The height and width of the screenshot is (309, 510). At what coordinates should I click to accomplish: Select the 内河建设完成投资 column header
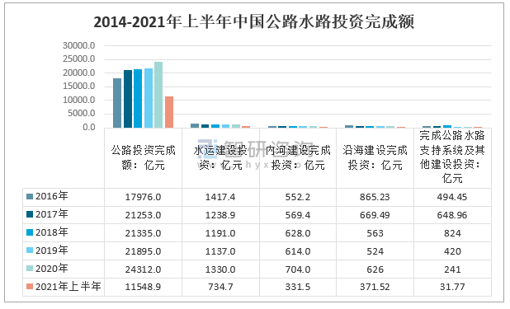coord(298,157)
